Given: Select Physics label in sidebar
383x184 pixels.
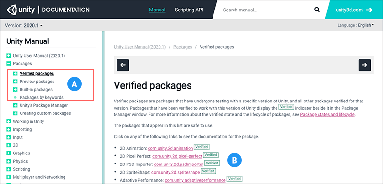Looking at the screenshot, I should (20, 161).
